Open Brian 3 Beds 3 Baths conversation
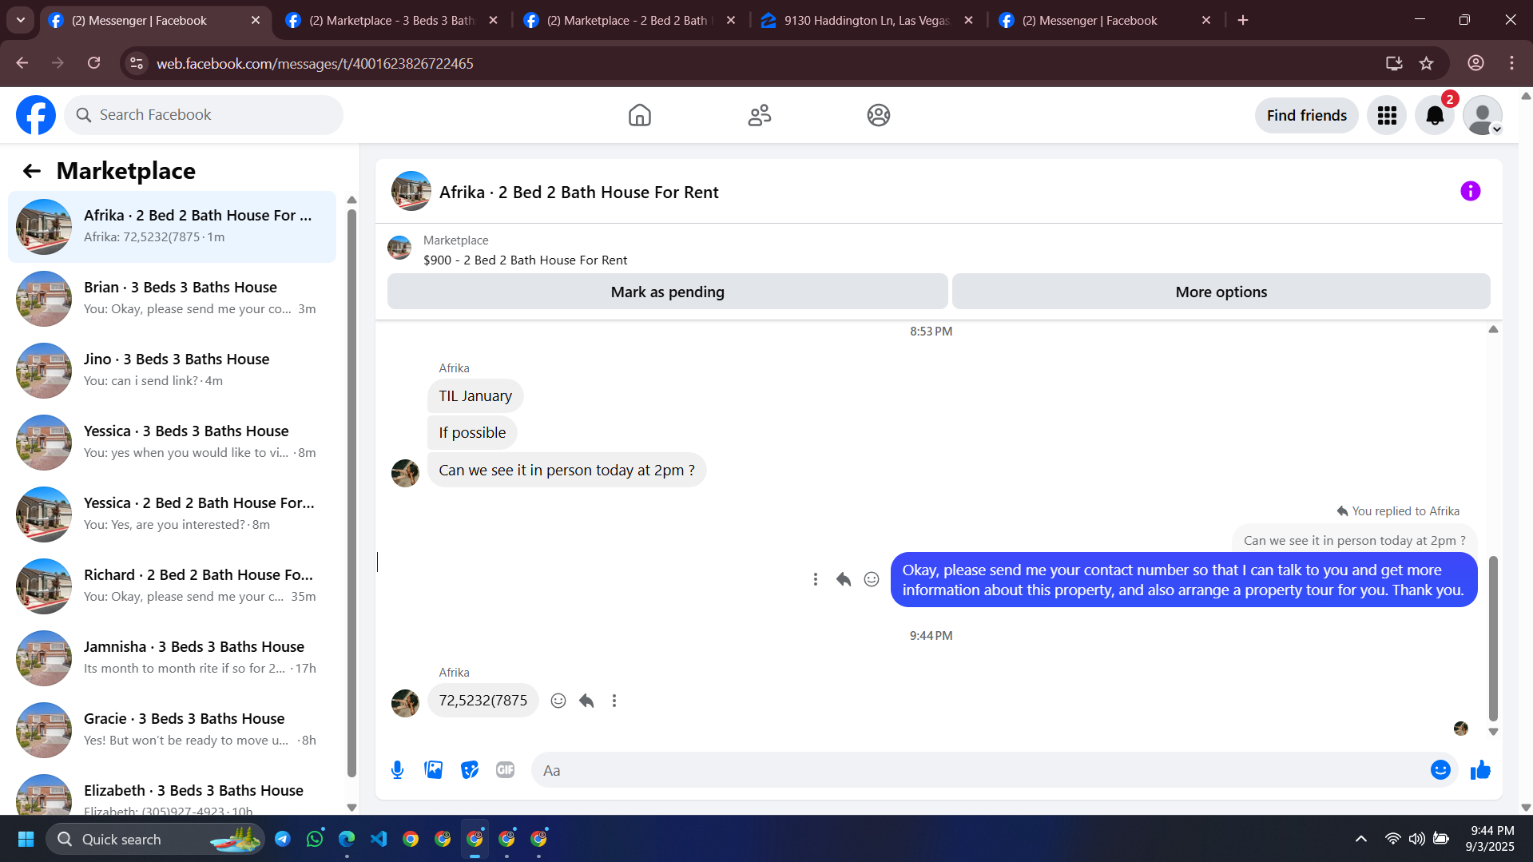Viewport: 1533px width, 862px height. coord(172,299)
